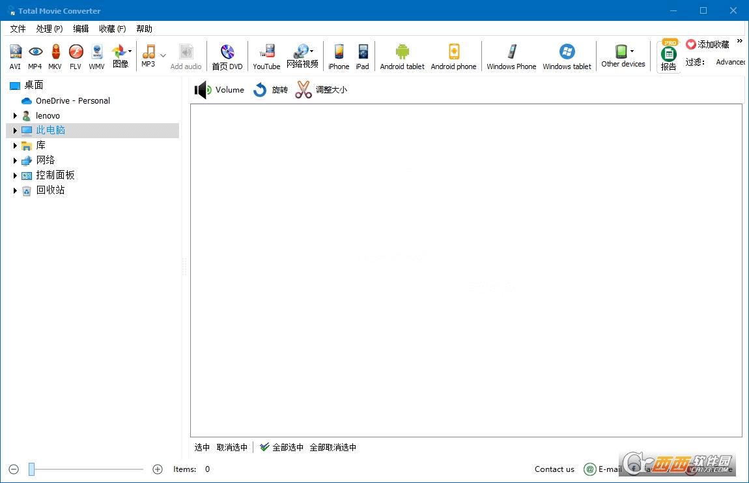749x483 pixels.
Task: Click the E-mail contact icon
Action: (x=590, y=469)
